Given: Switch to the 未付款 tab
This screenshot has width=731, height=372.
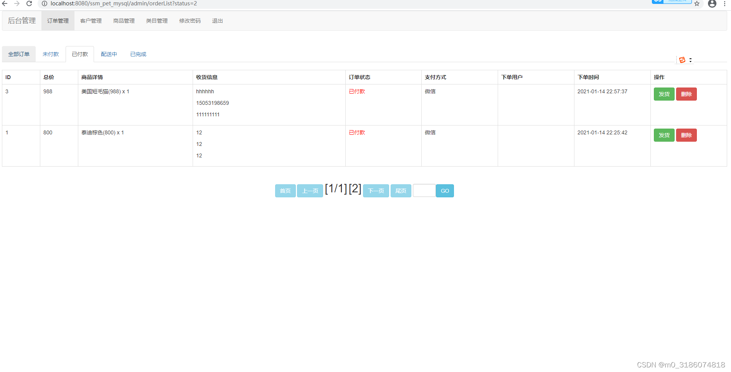Looking at the screenshot, I should point(51,54).
